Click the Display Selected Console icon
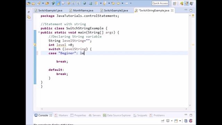This screenshot has width=222, height=125. click(168, 121)
